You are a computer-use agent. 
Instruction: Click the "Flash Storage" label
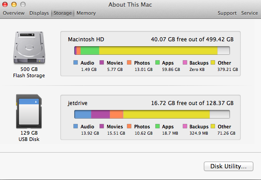[x=29, y=75]
